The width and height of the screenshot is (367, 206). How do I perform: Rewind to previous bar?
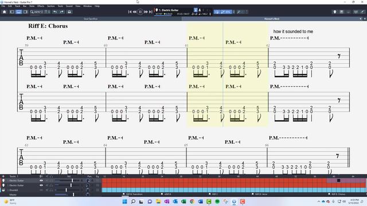(x=135, y=12)
